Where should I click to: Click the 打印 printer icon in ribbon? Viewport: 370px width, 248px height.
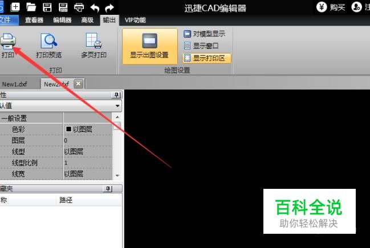pyautogui.click(x=8, y=41)
